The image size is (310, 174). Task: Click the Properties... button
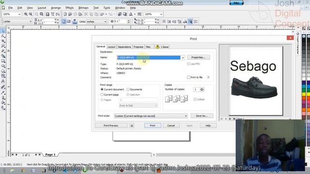[199, 58]
